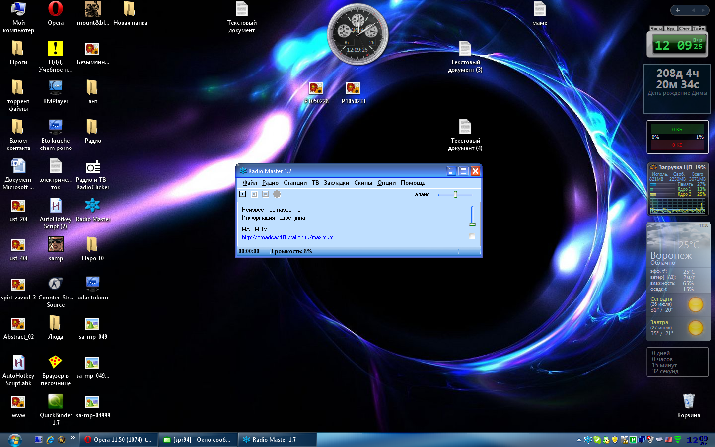Screen dimensions: 715x447
Task: Click the Radio Master snowflake tray icon
Action: (x=588, y=440)
